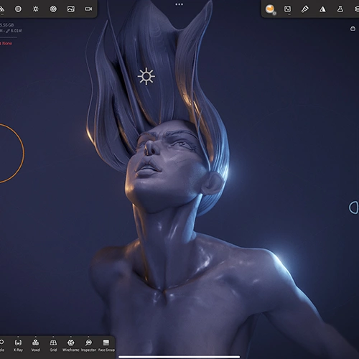This screenshot has width=359, height=359.
Task: Open the Symmetry triangle menu
Action: [x=322, y=9]
